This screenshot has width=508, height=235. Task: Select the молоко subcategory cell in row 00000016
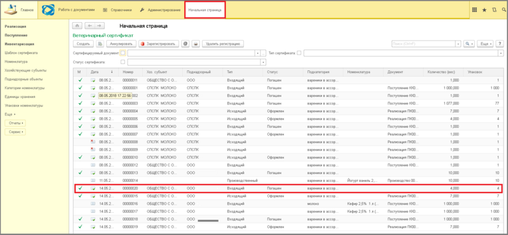click(324, 203)
